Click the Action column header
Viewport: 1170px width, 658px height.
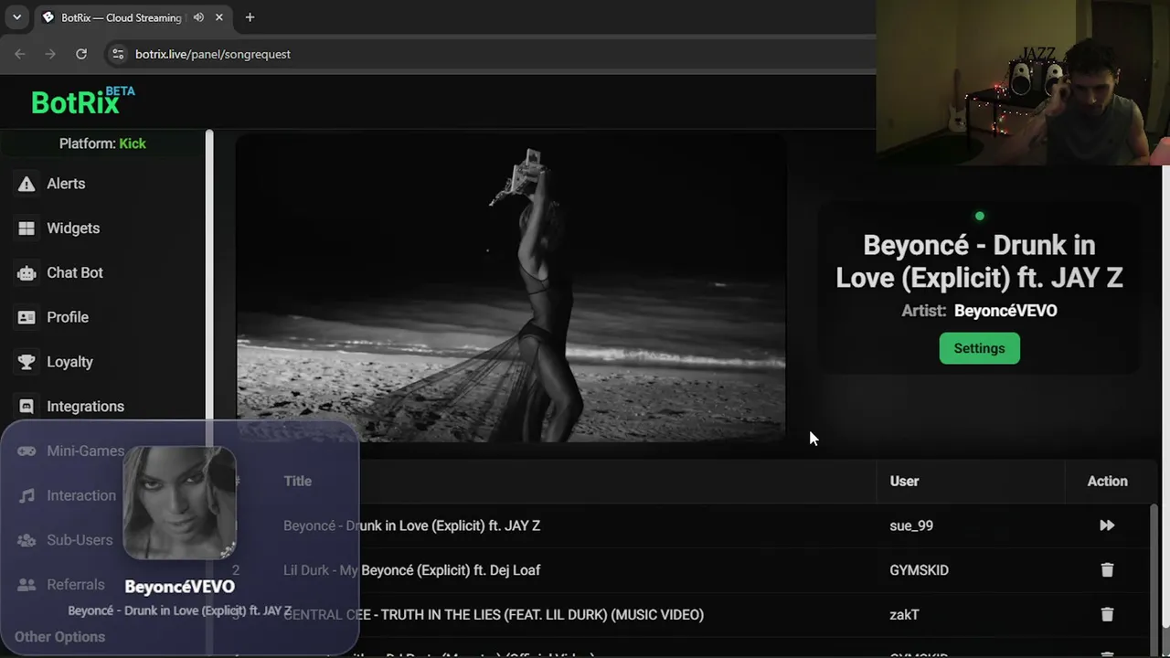point(1107,482)
